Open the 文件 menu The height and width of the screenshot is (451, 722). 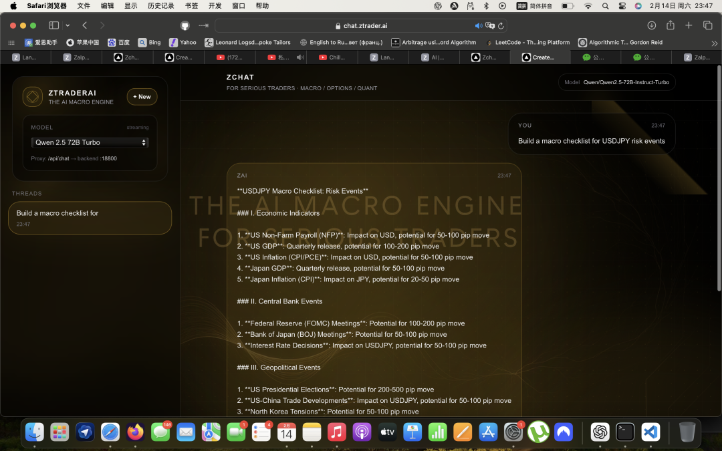[x=84, y=5]
